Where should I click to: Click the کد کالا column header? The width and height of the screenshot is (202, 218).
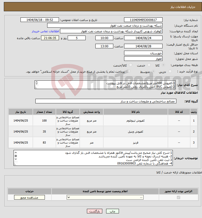click(x=179, y=112)
